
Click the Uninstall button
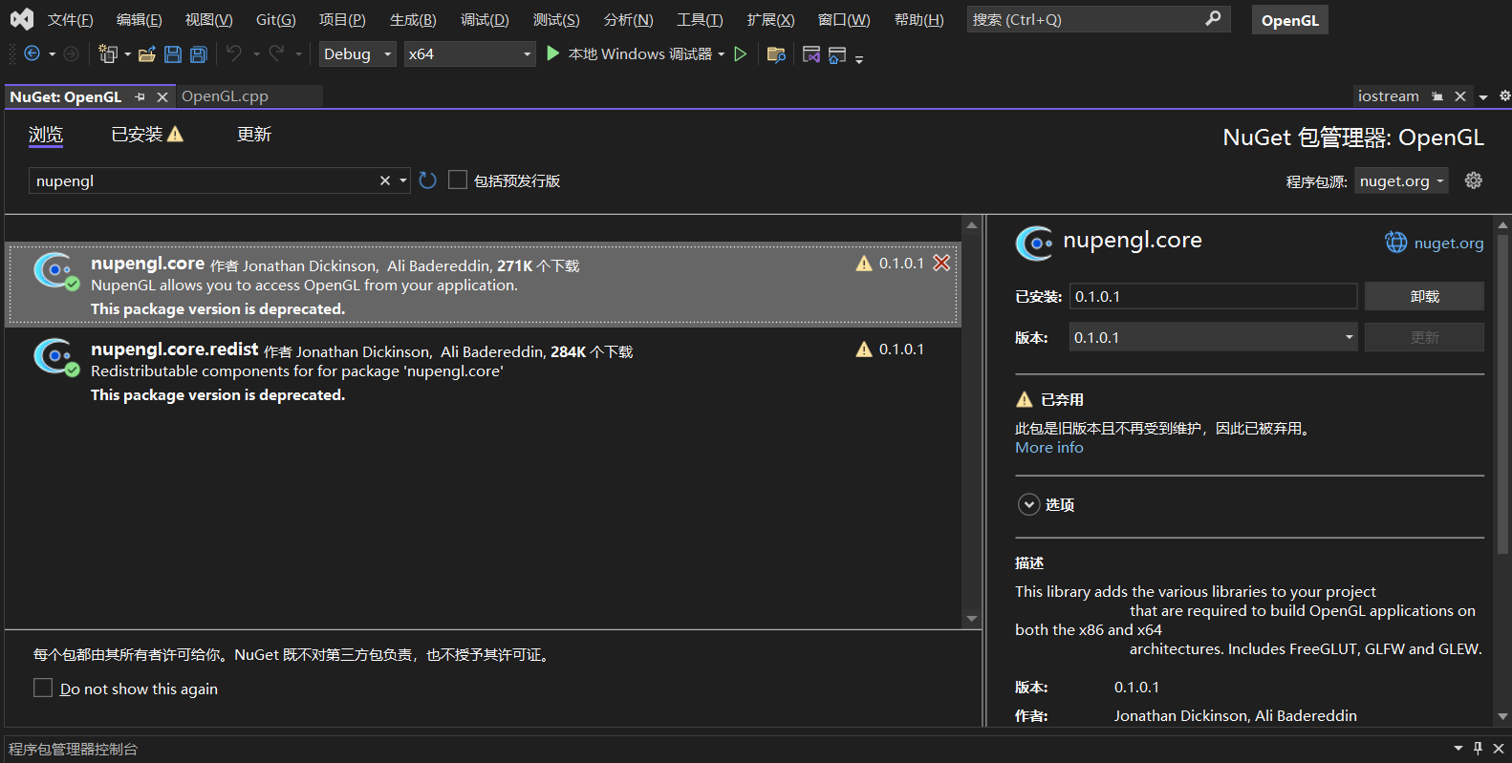(x=1424, y=296)
